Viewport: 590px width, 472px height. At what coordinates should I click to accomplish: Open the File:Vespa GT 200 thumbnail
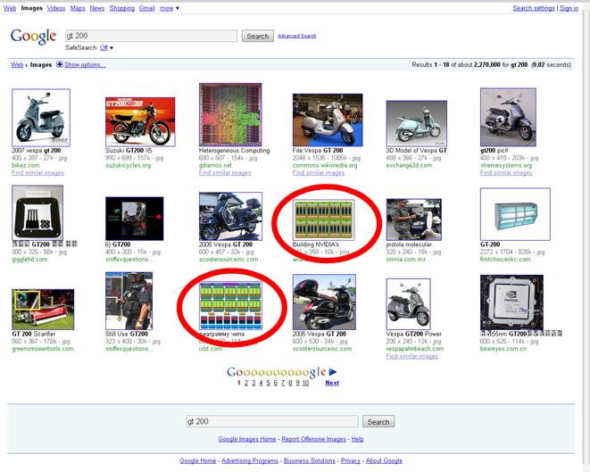328,120
